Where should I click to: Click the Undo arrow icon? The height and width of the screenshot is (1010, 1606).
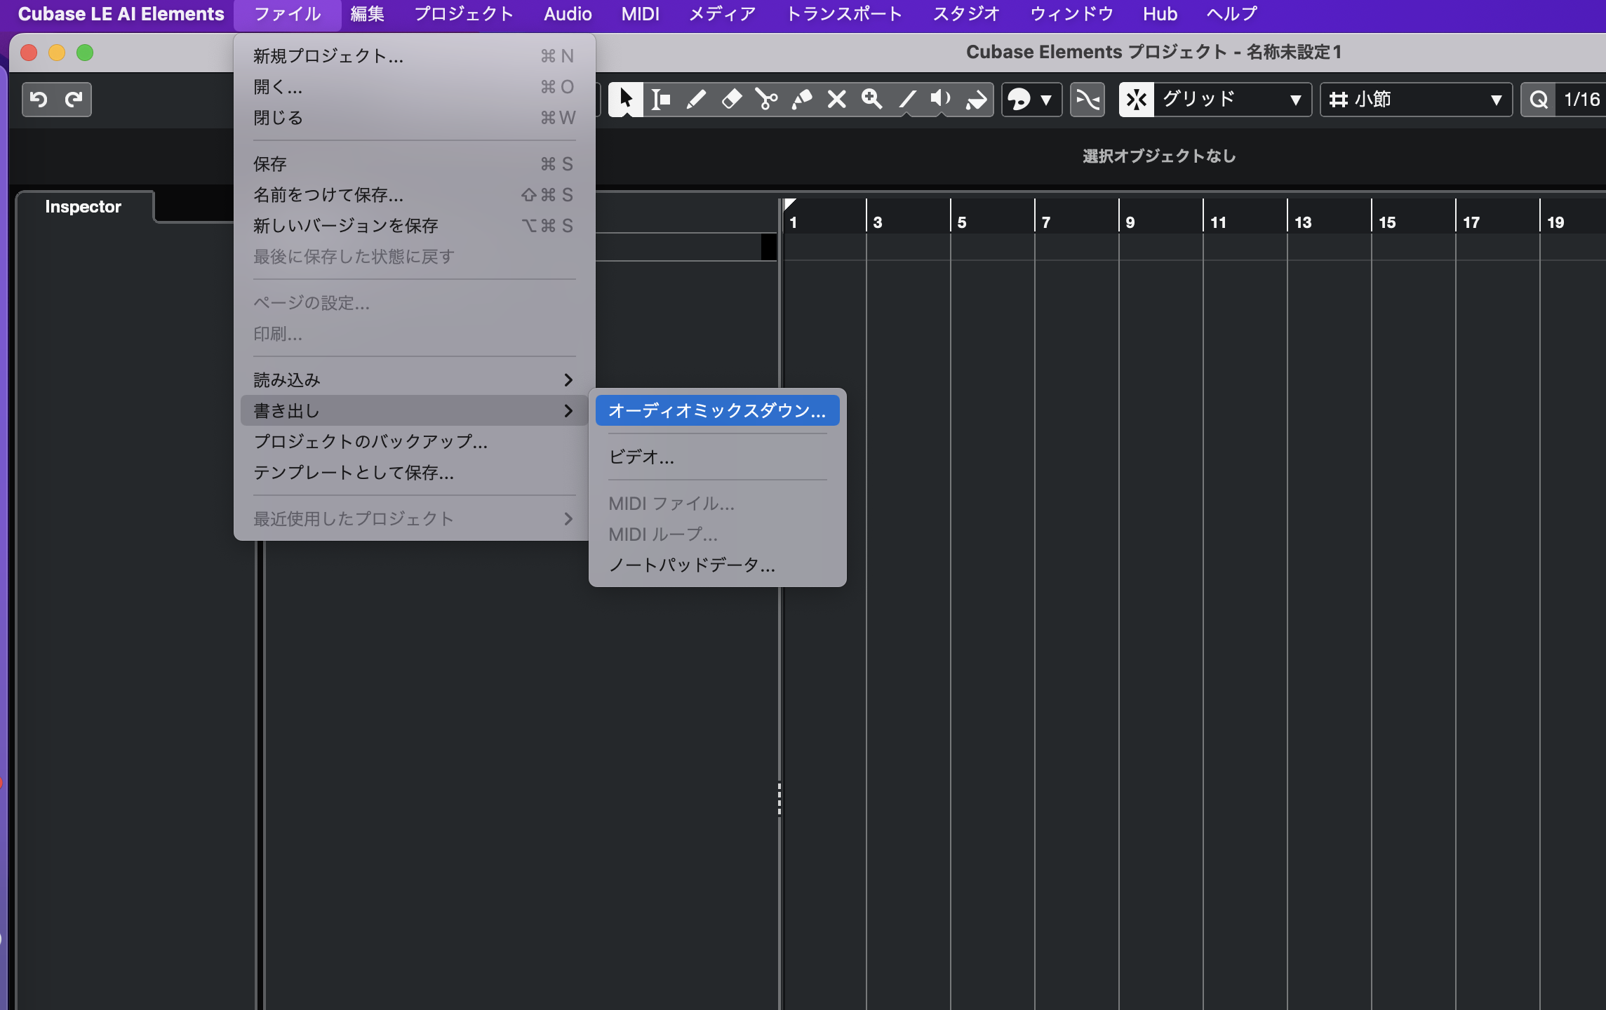39,100
